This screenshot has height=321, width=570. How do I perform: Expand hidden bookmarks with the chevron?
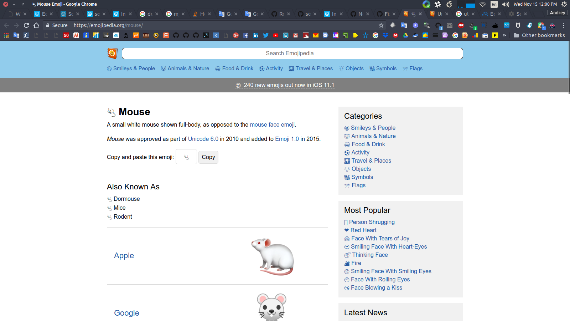[504, 35]
